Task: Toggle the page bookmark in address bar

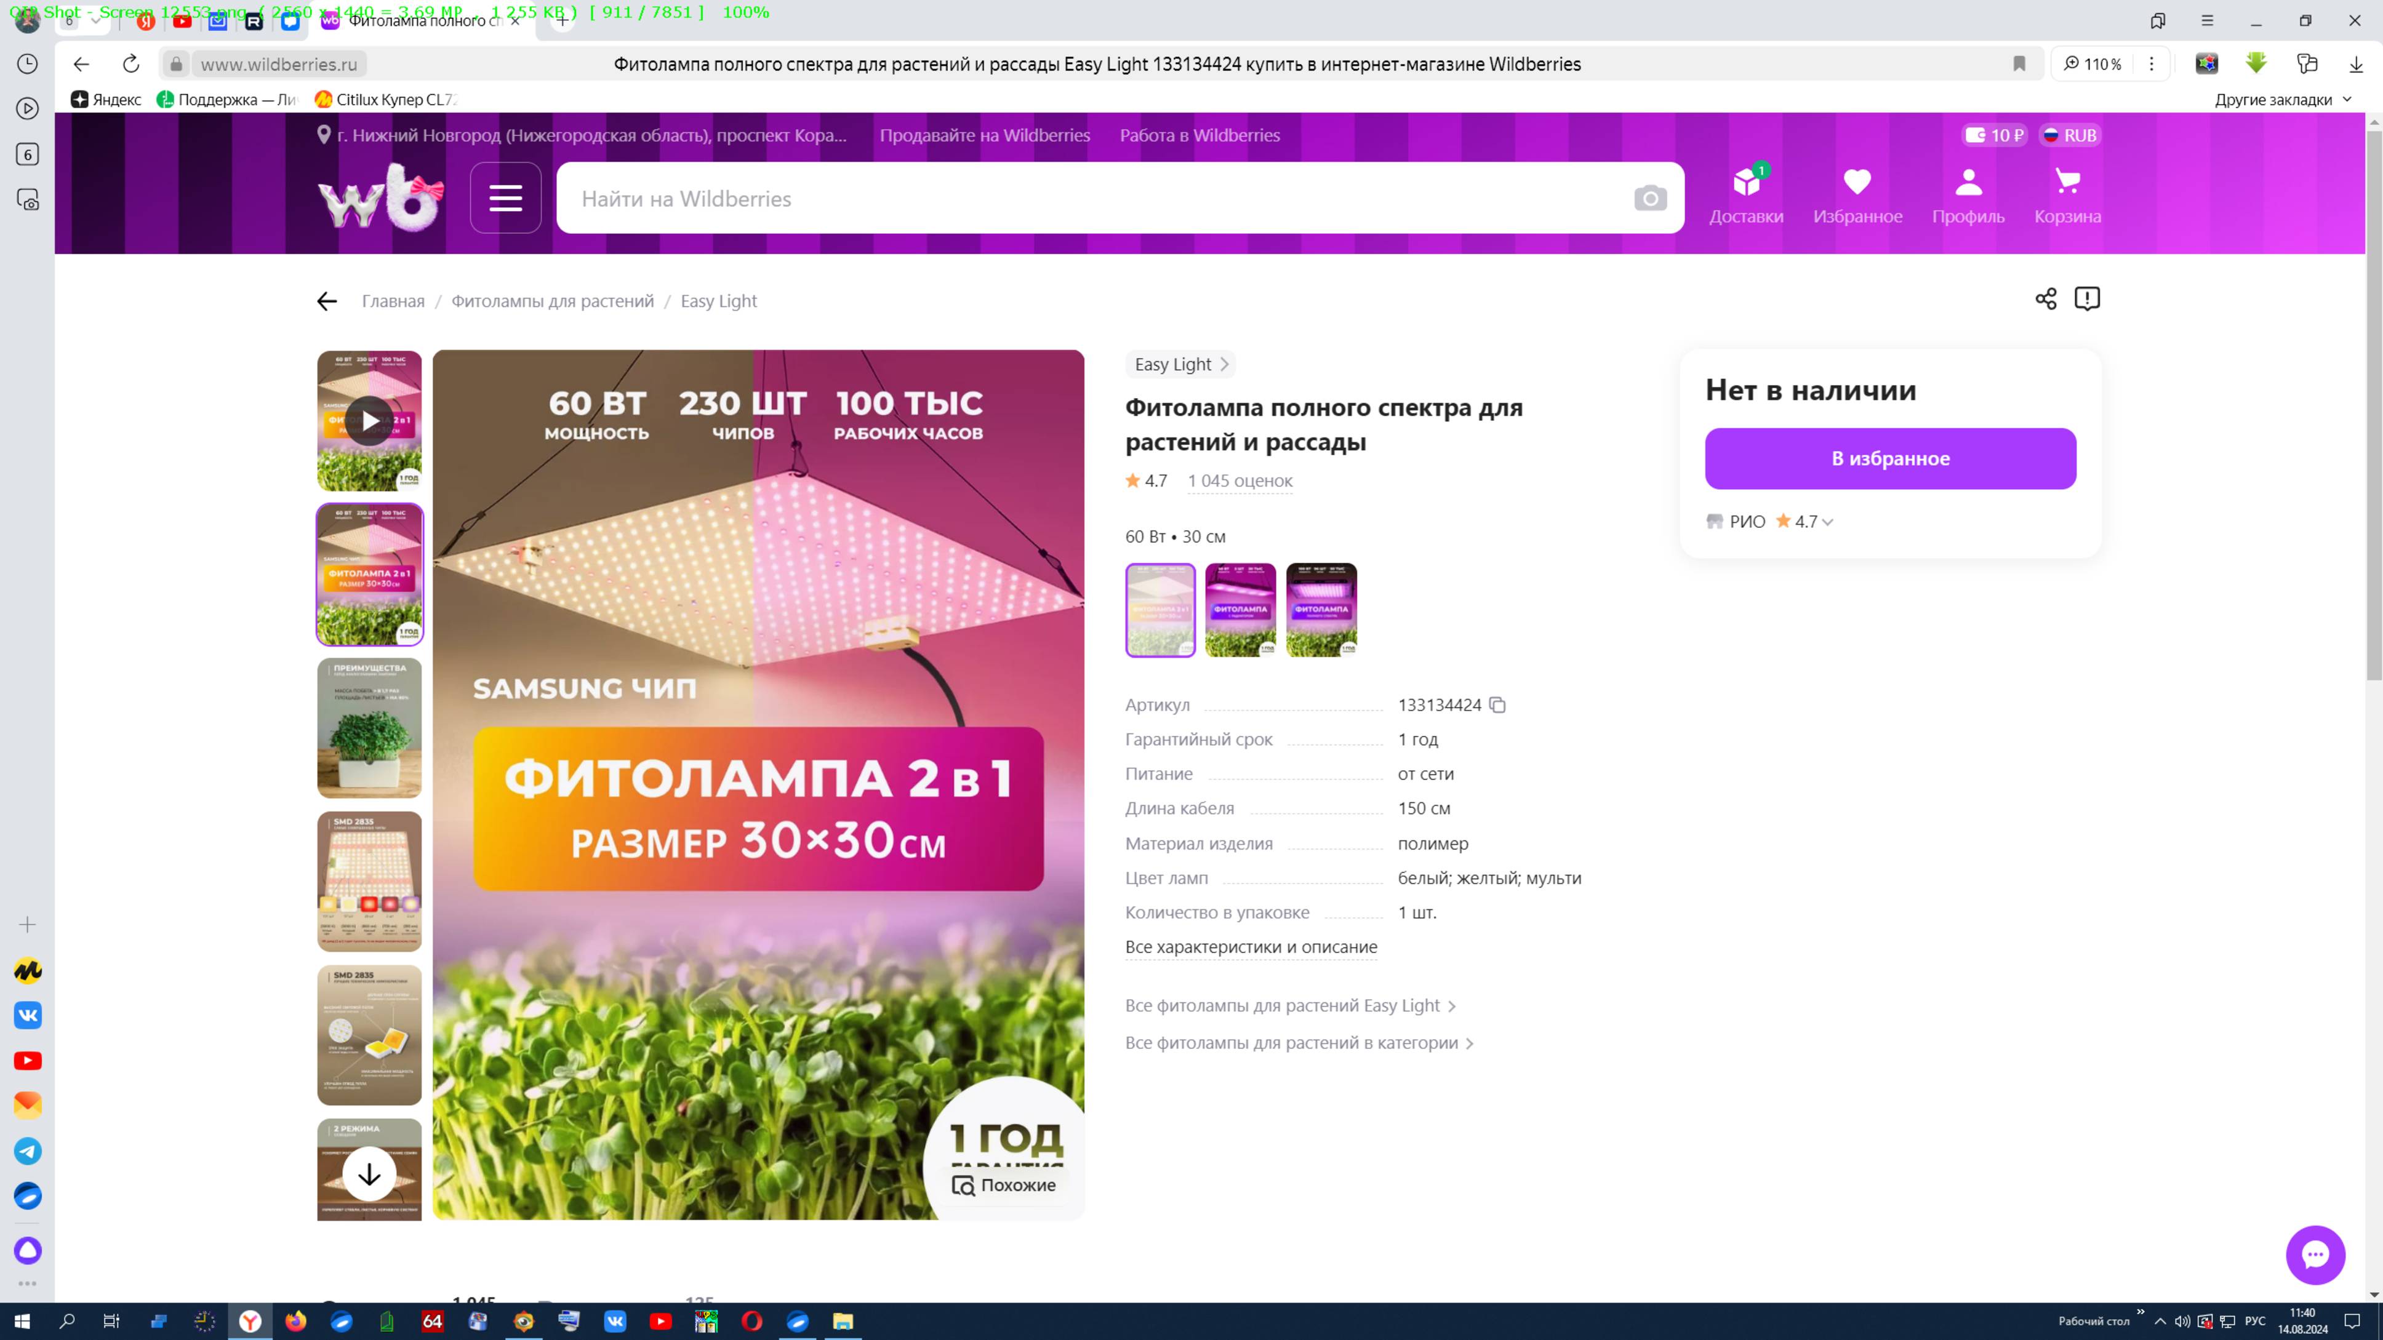Action: click(x=2019, y=64)
